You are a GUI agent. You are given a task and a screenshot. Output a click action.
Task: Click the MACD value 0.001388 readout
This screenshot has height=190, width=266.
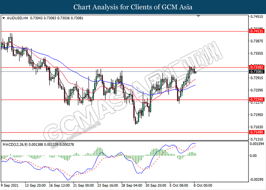point(36,144)
